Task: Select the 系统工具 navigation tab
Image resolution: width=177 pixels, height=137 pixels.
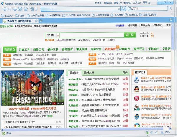Action: (24, 49)
